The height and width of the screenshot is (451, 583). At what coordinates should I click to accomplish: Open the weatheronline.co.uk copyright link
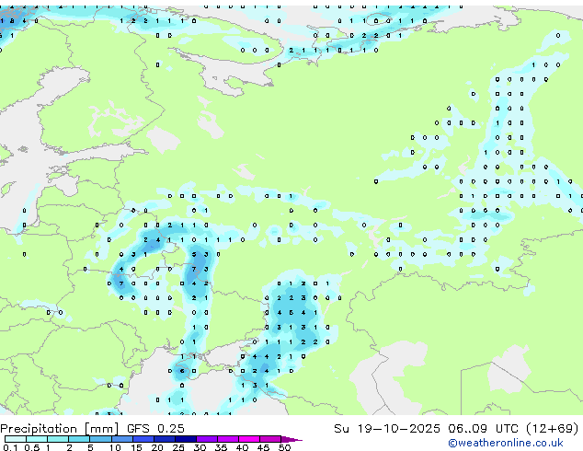pyautogui.click(x=506, y=443)
